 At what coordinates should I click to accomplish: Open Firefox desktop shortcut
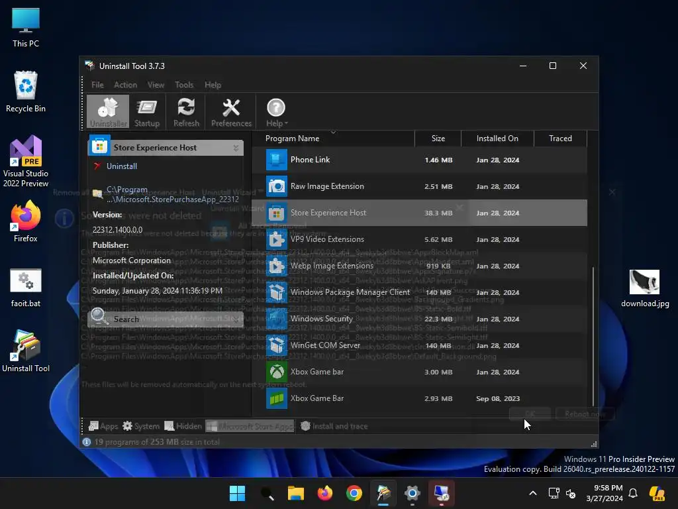pyautogui.click(x=26, y=221)
